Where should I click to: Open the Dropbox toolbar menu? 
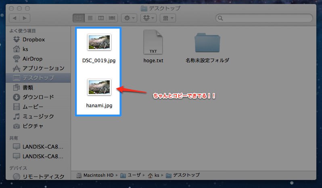coord(148,18)
